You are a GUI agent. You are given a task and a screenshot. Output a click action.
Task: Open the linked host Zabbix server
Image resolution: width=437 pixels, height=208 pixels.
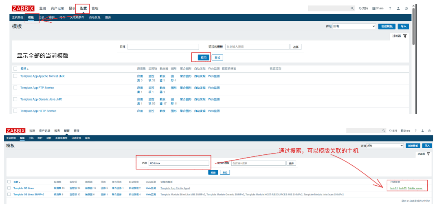415,188
